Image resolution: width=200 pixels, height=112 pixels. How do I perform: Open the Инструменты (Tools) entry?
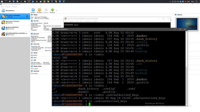(15, 11)
